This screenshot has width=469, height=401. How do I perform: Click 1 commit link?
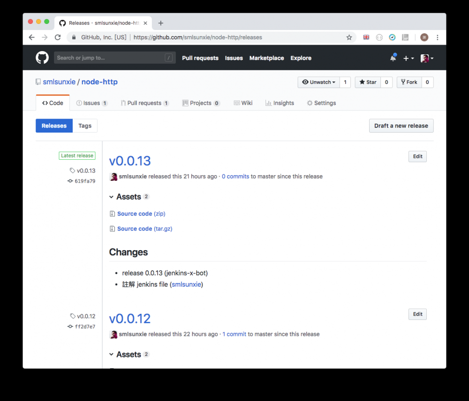click(x=234, y=334)
